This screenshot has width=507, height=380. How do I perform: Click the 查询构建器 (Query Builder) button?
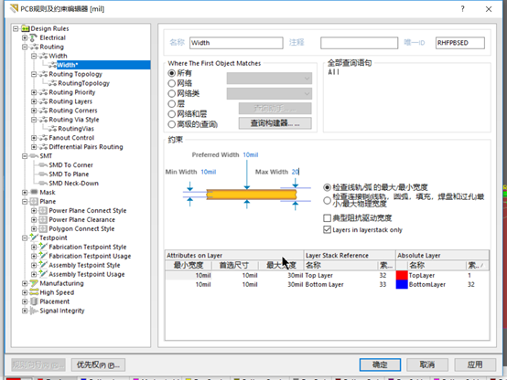click(275, 123)
